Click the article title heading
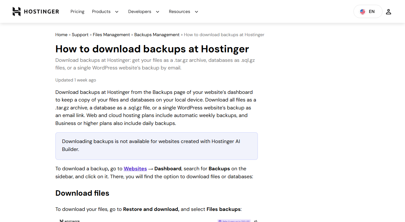 [152, 49]
